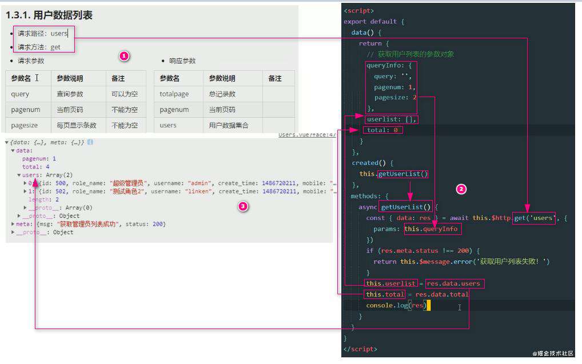The height and width of the screenshot is (364, 582).
Task: Click the this.userlist = res.data.users line
Action: 422,283
